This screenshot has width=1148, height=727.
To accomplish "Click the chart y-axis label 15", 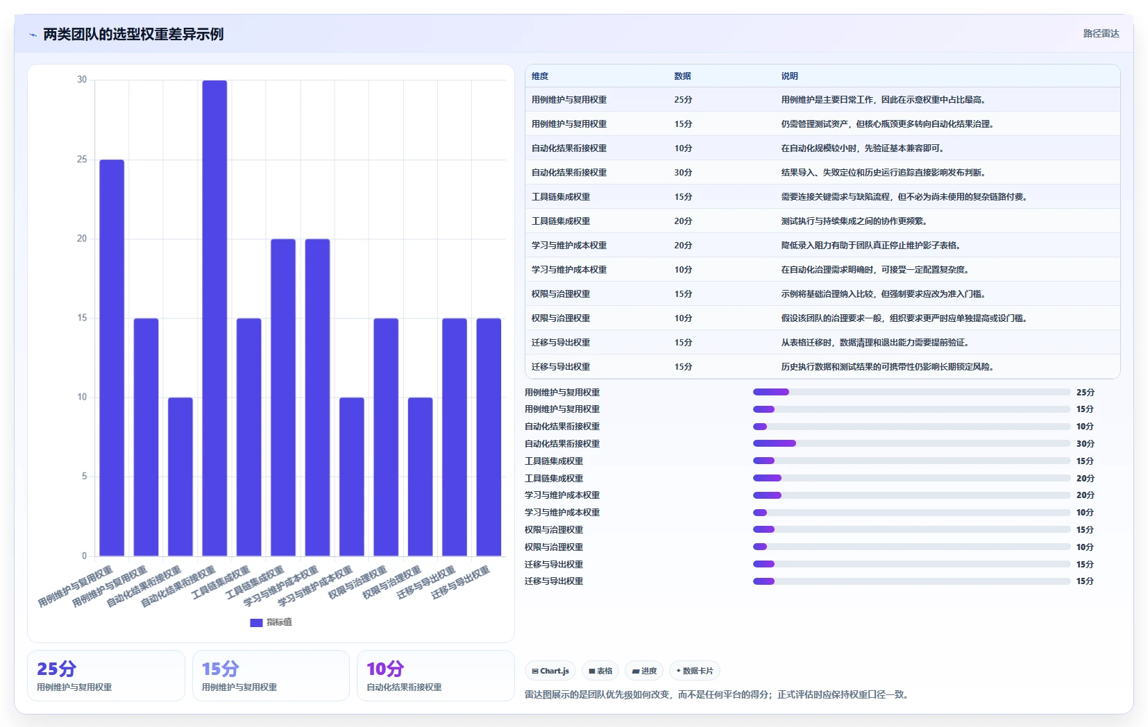I will [82, 318].
